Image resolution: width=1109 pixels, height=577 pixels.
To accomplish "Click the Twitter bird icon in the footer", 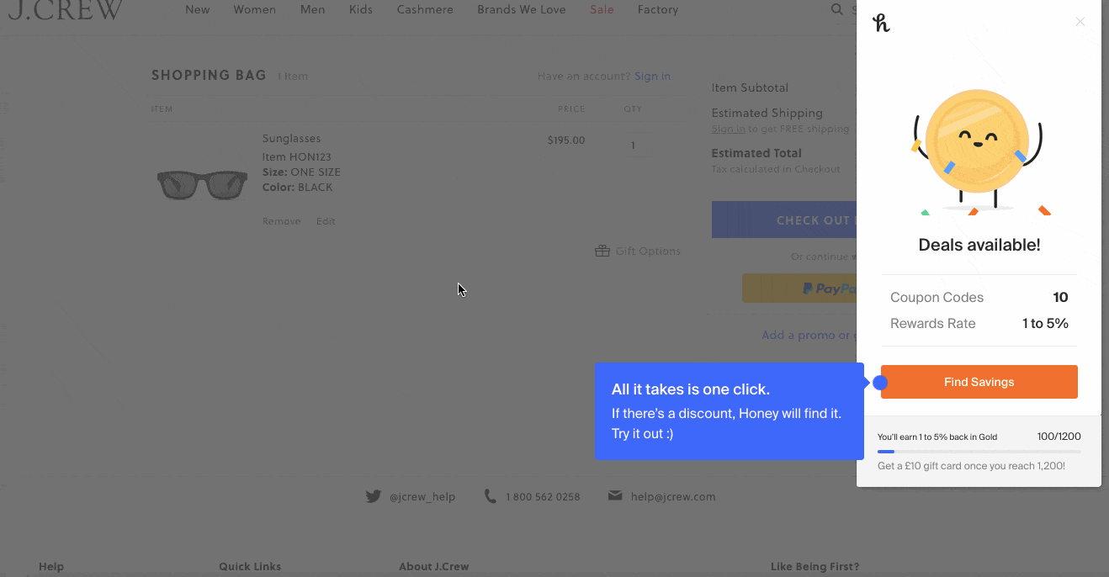I will [x=374, y=496].
